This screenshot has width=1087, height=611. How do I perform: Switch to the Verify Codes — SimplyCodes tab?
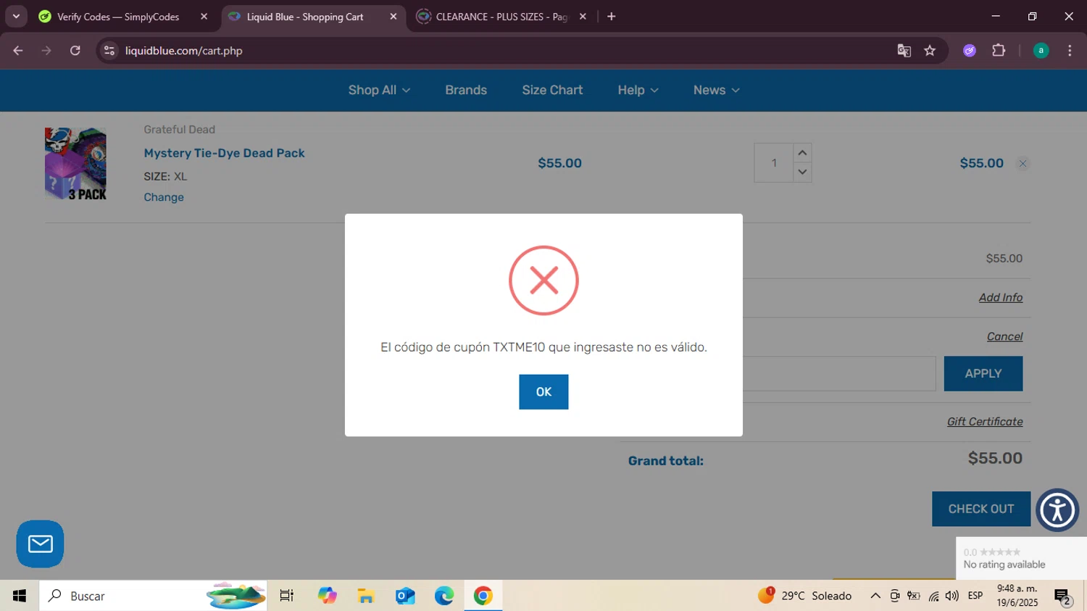[x=118, y=17]
